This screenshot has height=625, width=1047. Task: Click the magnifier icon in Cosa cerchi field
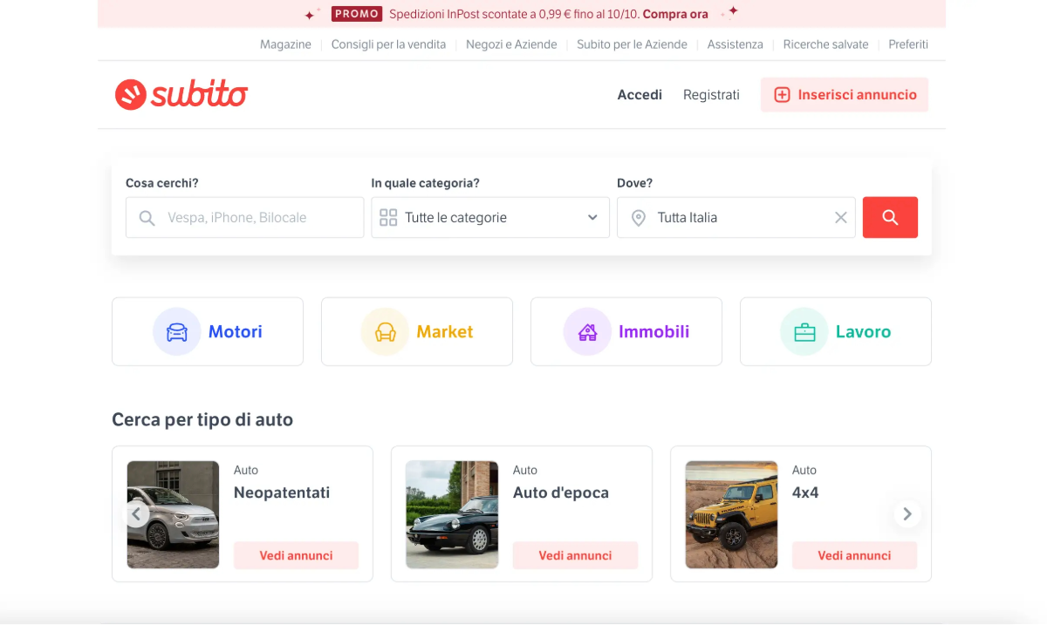tap(147, 218)
